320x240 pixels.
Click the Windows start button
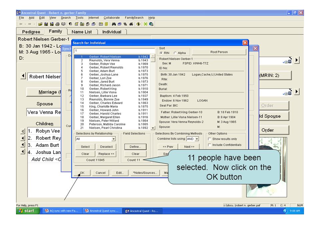tap(28, 211)
